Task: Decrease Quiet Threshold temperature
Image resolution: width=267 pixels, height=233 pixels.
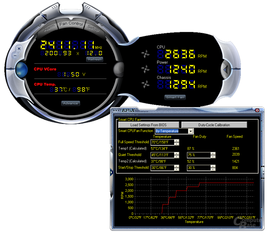Action: pos(177,157)
